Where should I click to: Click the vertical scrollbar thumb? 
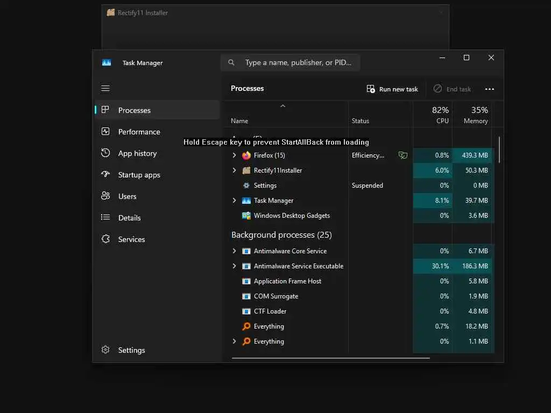pyautogui.click(x=499, y=149)
